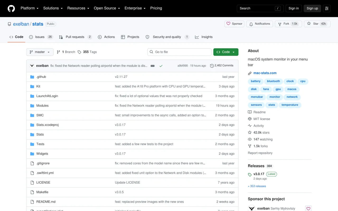Open the .github folder
Viewport: 338px width, 211px height.
(x=41, y=77)
